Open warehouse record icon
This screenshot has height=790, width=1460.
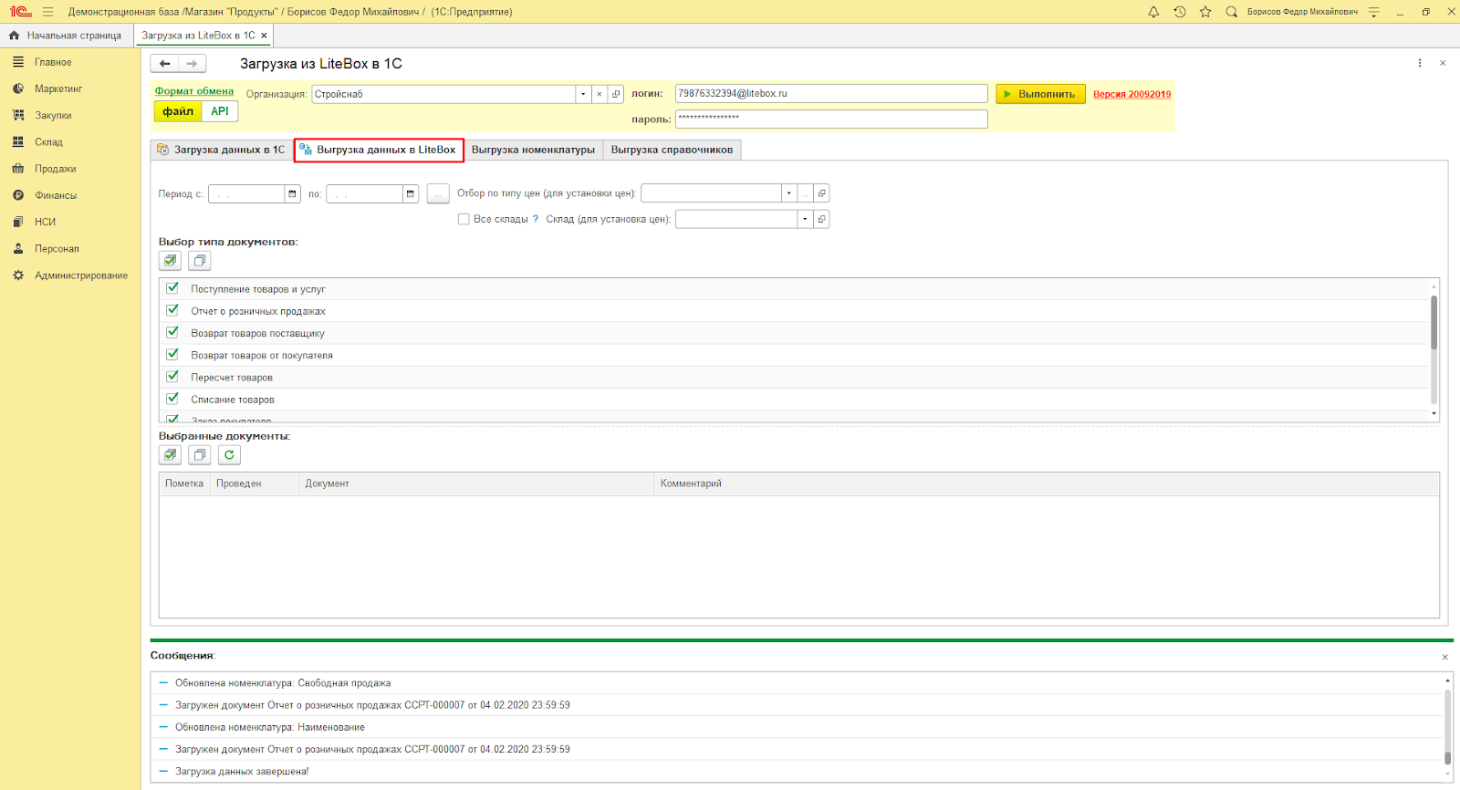click(821, 219)
